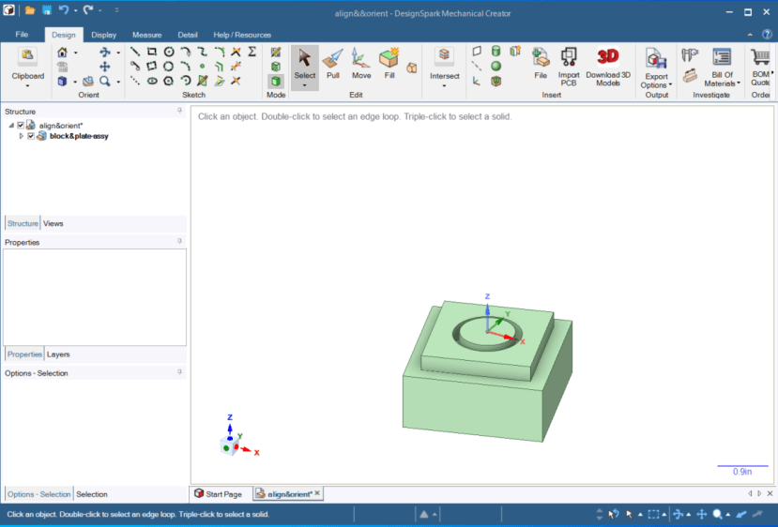Toggle visibility checkbox for block&plate-assy

coord(31,136)
